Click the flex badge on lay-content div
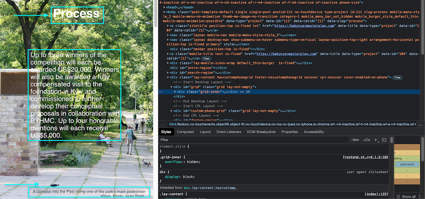Screen dimensions: 425x199 click(398, 78)
